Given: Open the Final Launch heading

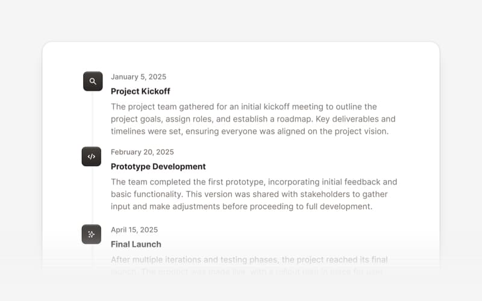Looking at the screenshot, I should 136,244.
